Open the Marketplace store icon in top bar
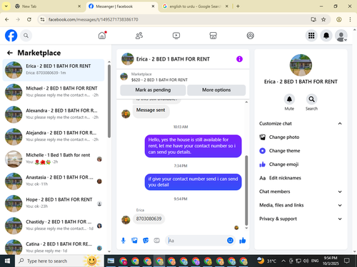The width and height of the screenshot is (357, 267). [213, 36]
